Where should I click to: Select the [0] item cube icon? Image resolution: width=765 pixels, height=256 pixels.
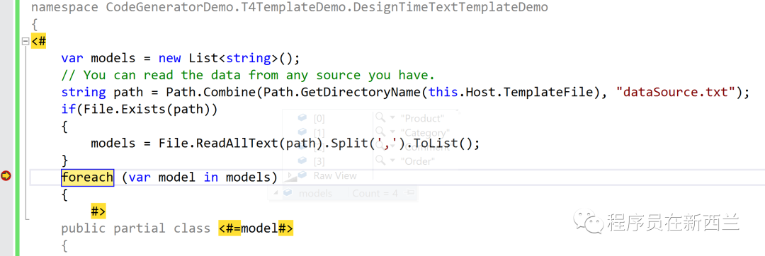(302, 118)
